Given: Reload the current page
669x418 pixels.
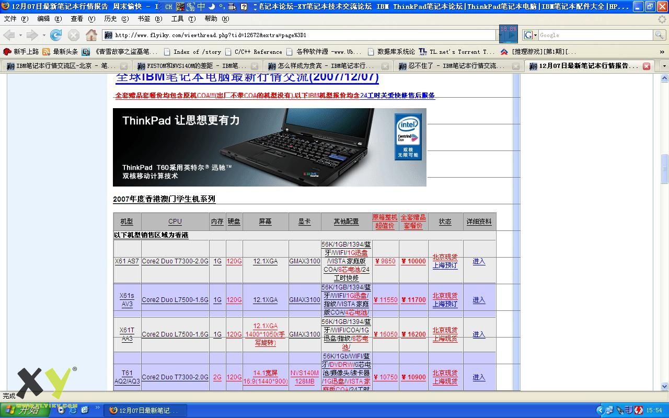Looking at the screenshot, I should point(56,35).
